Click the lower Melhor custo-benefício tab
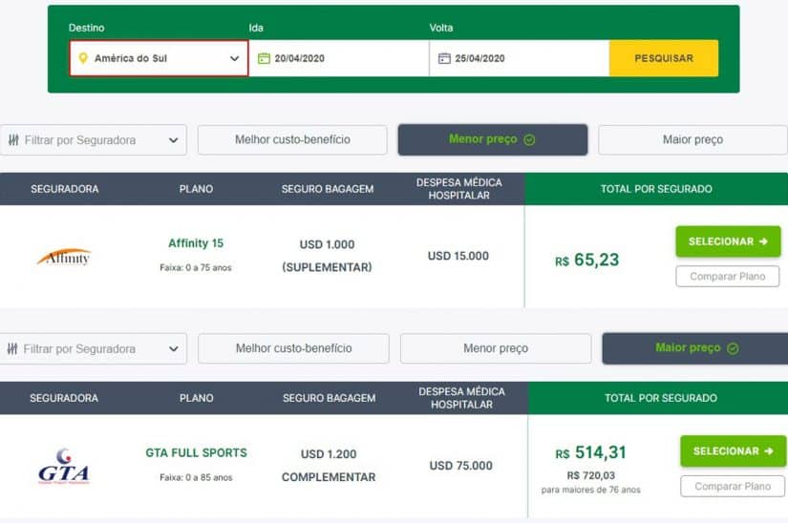 [x=293, y=349]
